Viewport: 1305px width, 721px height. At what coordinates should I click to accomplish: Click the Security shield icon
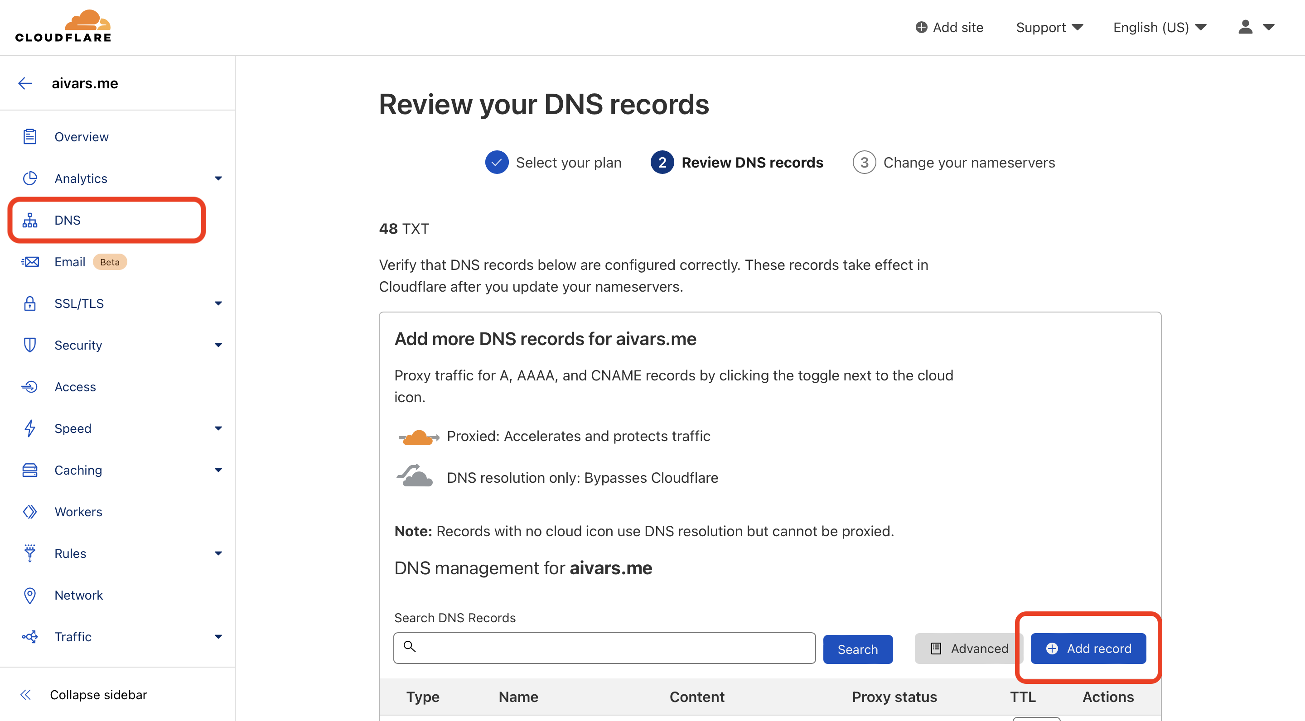(30, 345)
